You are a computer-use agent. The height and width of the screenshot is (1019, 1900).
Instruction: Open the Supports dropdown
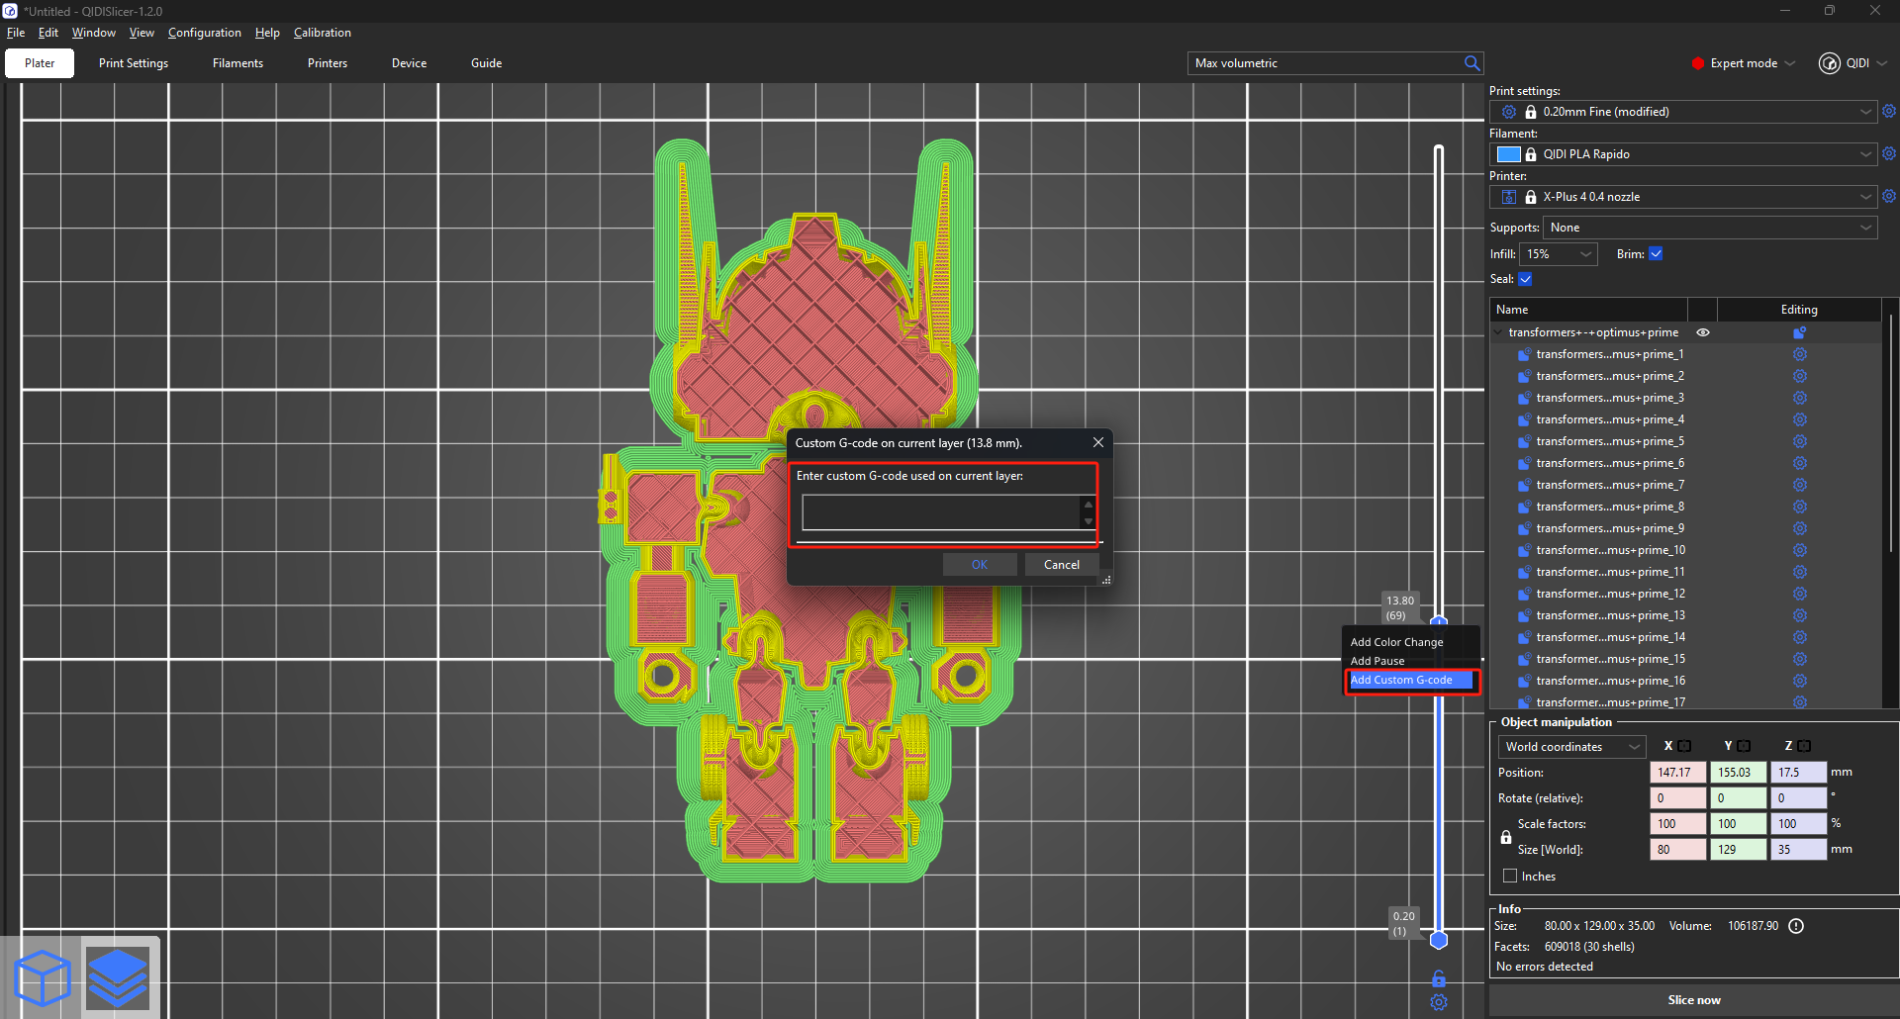point(1709,228)
